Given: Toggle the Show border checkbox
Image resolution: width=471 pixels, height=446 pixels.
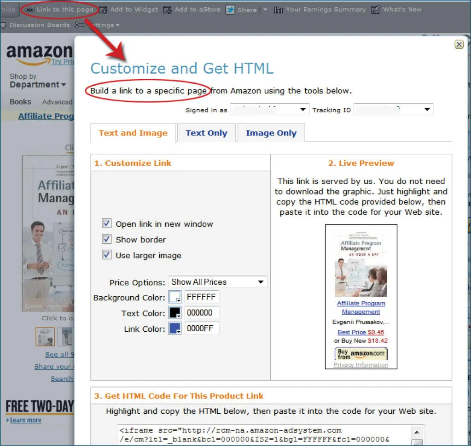Looking at the screenshot, I should pos(107,240).
